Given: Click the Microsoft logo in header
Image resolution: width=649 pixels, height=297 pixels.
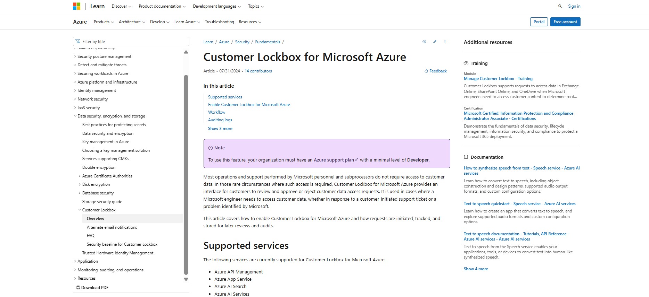Looking at the screenshot, I should (76, 6).
